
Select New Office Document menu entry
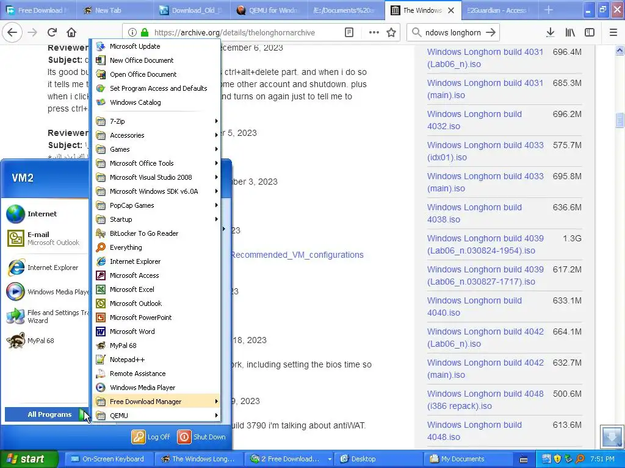pos(156,60)
